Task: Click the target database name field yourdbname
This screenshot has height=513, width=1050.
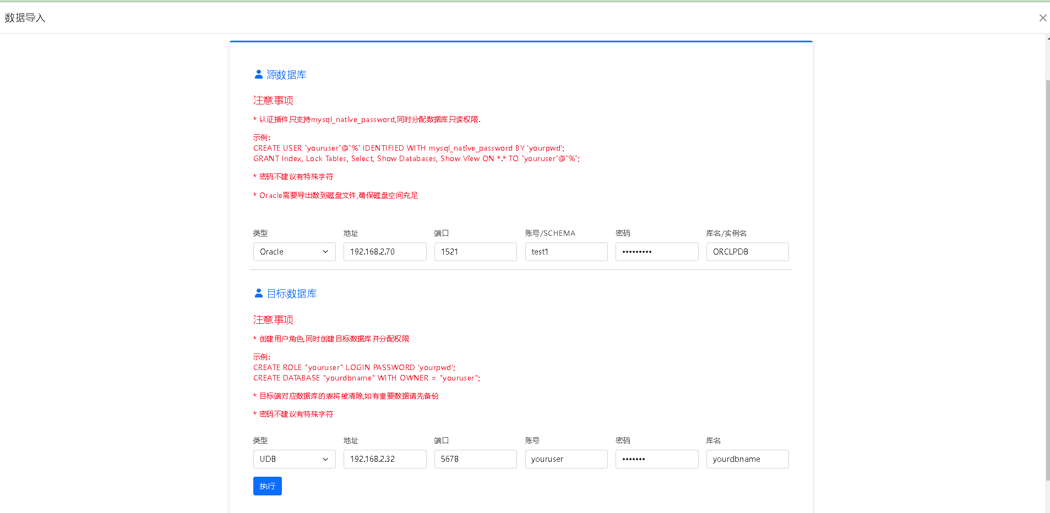Action: click(x=747, y=459)
